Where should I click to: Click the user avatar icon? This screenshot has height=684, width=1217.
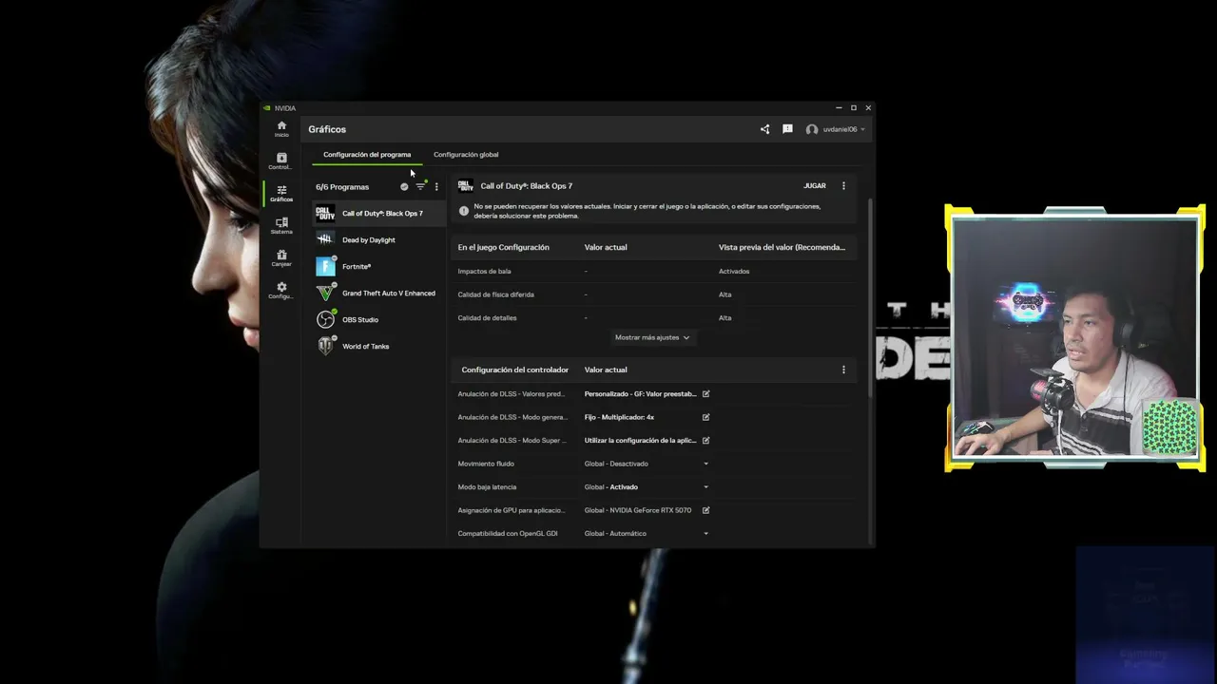[812, 129]
